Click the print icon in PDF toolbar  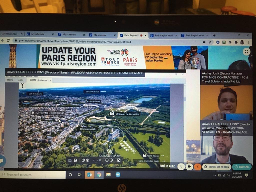click(x=75, y=160)
